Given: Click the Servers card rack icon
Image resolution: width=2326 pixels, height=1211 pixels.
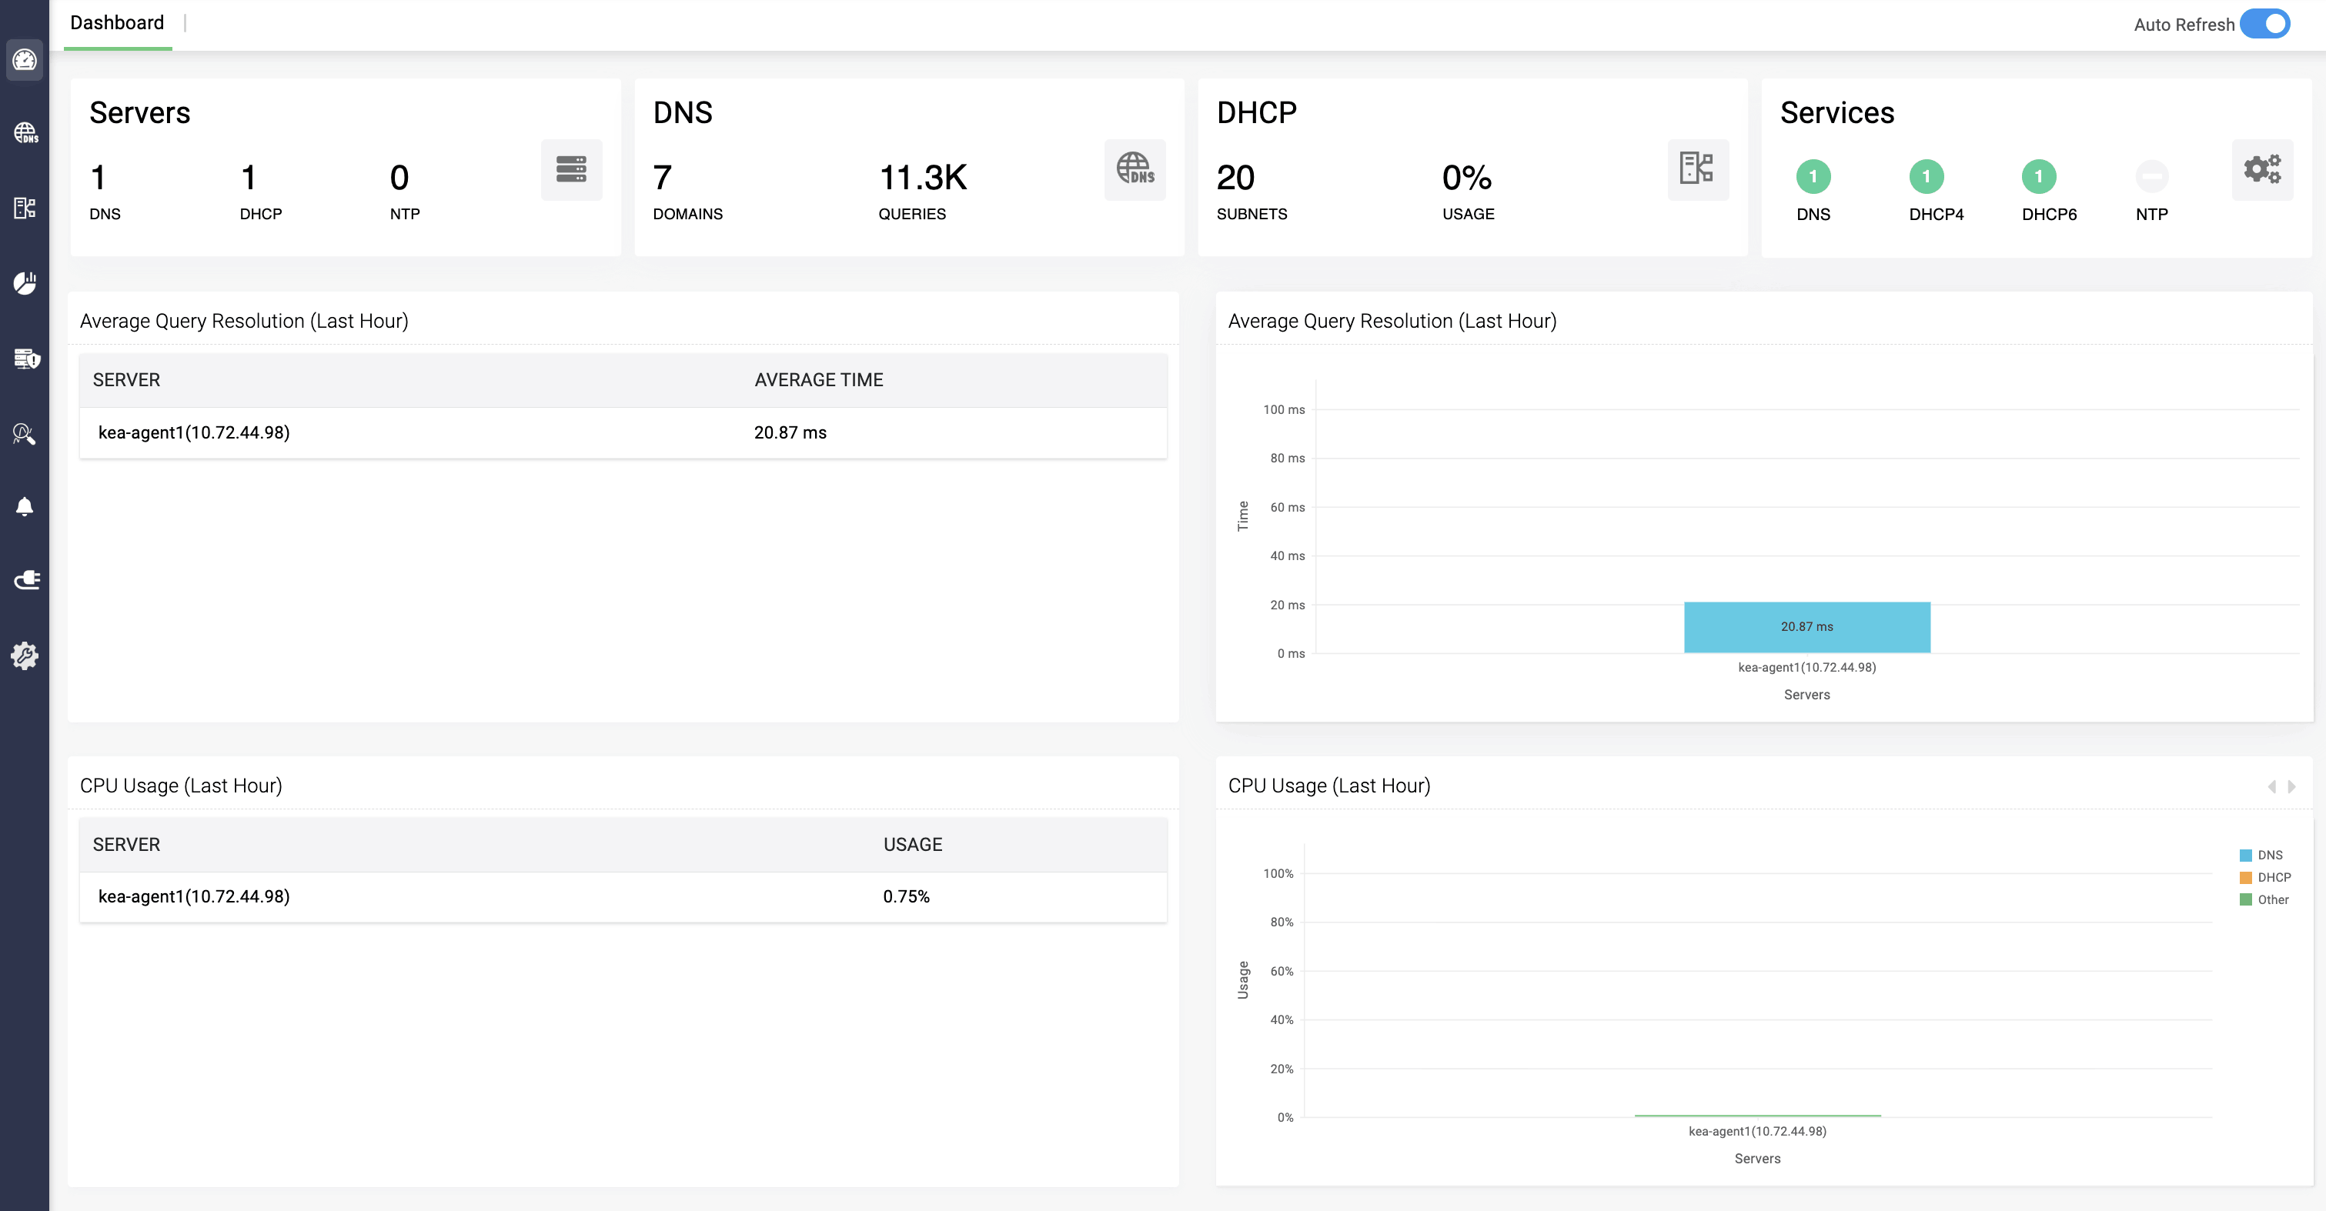Looking at the screenshot, I should point(572,170).
